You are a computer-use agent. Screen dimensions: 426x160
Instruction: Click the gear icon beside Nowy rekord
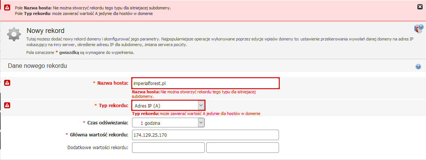(14, 34)
